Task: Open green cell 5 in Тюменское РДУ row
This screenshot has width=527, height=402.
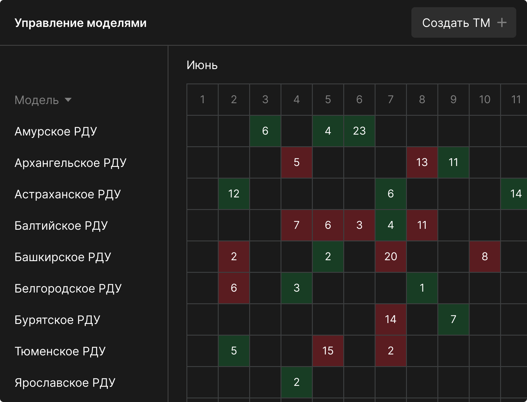Action: (x=234, y=351)
